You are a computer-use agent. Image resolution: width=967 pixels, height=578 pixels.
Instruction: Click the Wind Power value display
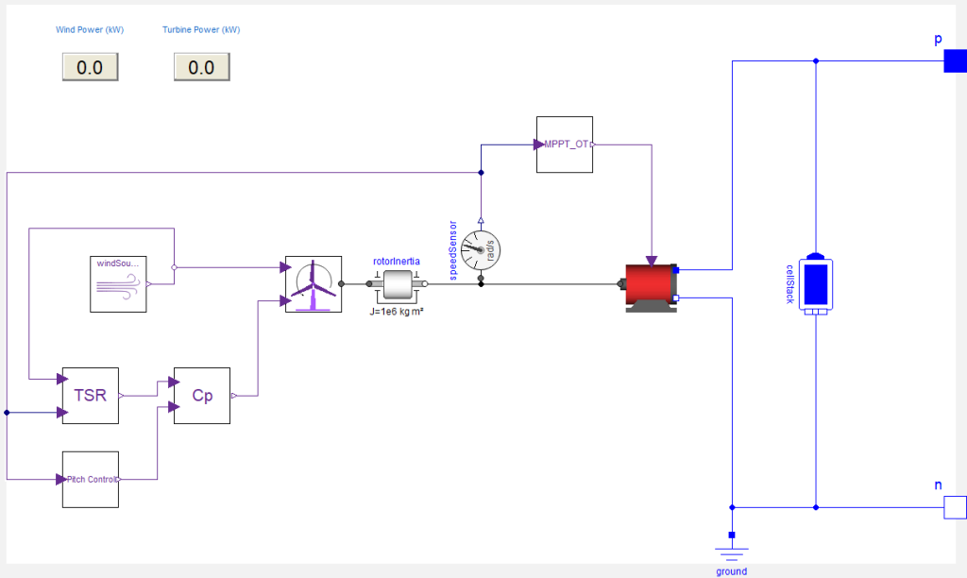(x=90, y=67)
